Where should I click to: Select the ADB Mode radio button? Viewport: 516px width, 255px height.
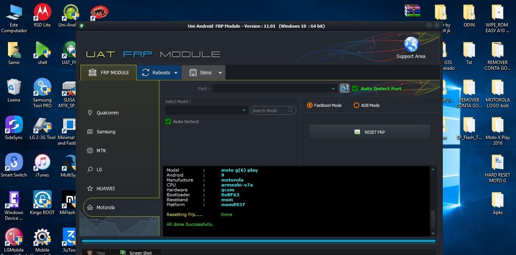356,105
